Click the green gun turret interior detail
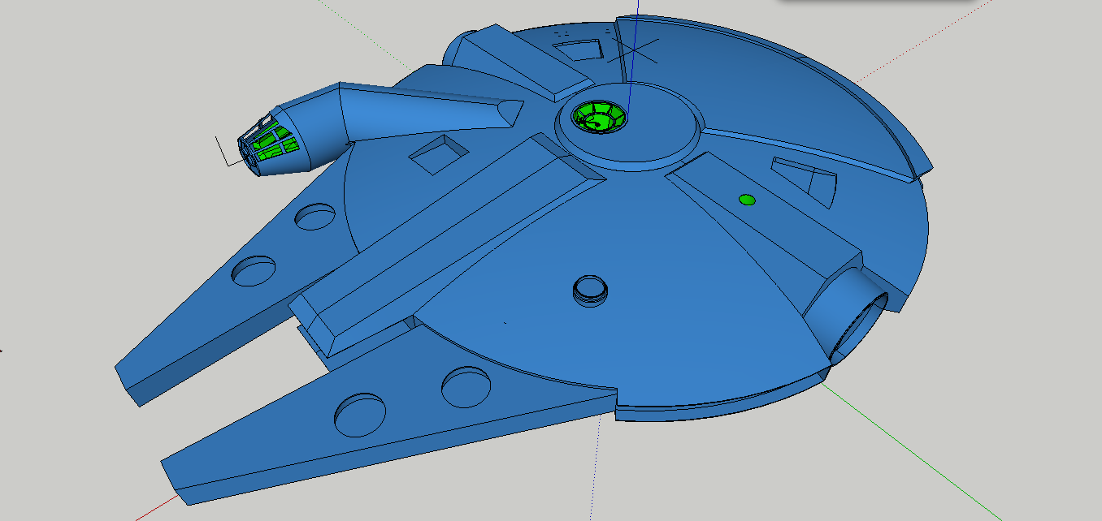Screen dimensions: 1102x521 (x=600, y=118)
